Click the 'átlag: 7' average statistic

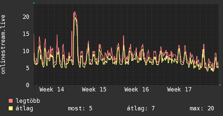pos(141,108)
